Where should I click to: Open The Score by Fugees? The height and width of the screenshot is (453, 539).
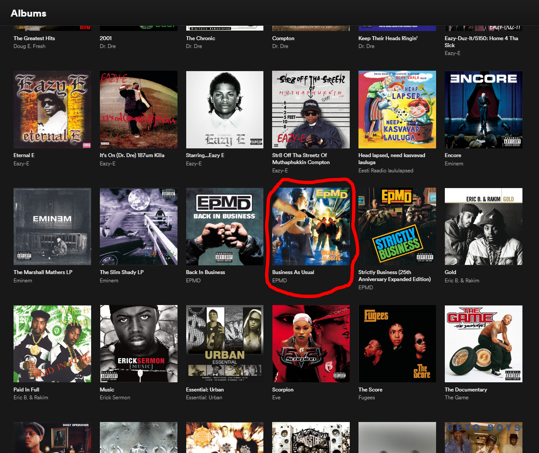[397, 343]
